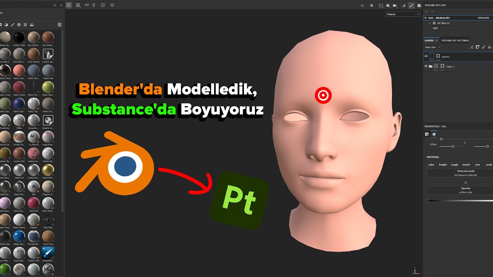Toggle the highlighted grid icon in top toolbar

coord(69,5)
